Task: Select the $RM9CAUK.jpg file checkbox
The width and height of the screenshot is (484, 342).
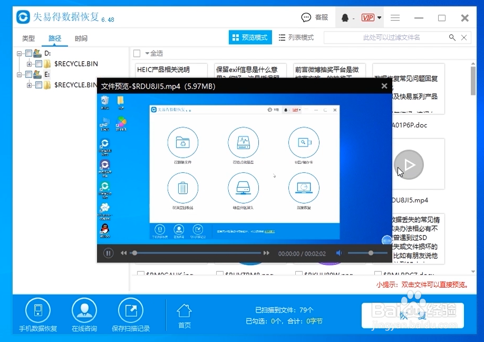Action: click(x=140, y=273)
